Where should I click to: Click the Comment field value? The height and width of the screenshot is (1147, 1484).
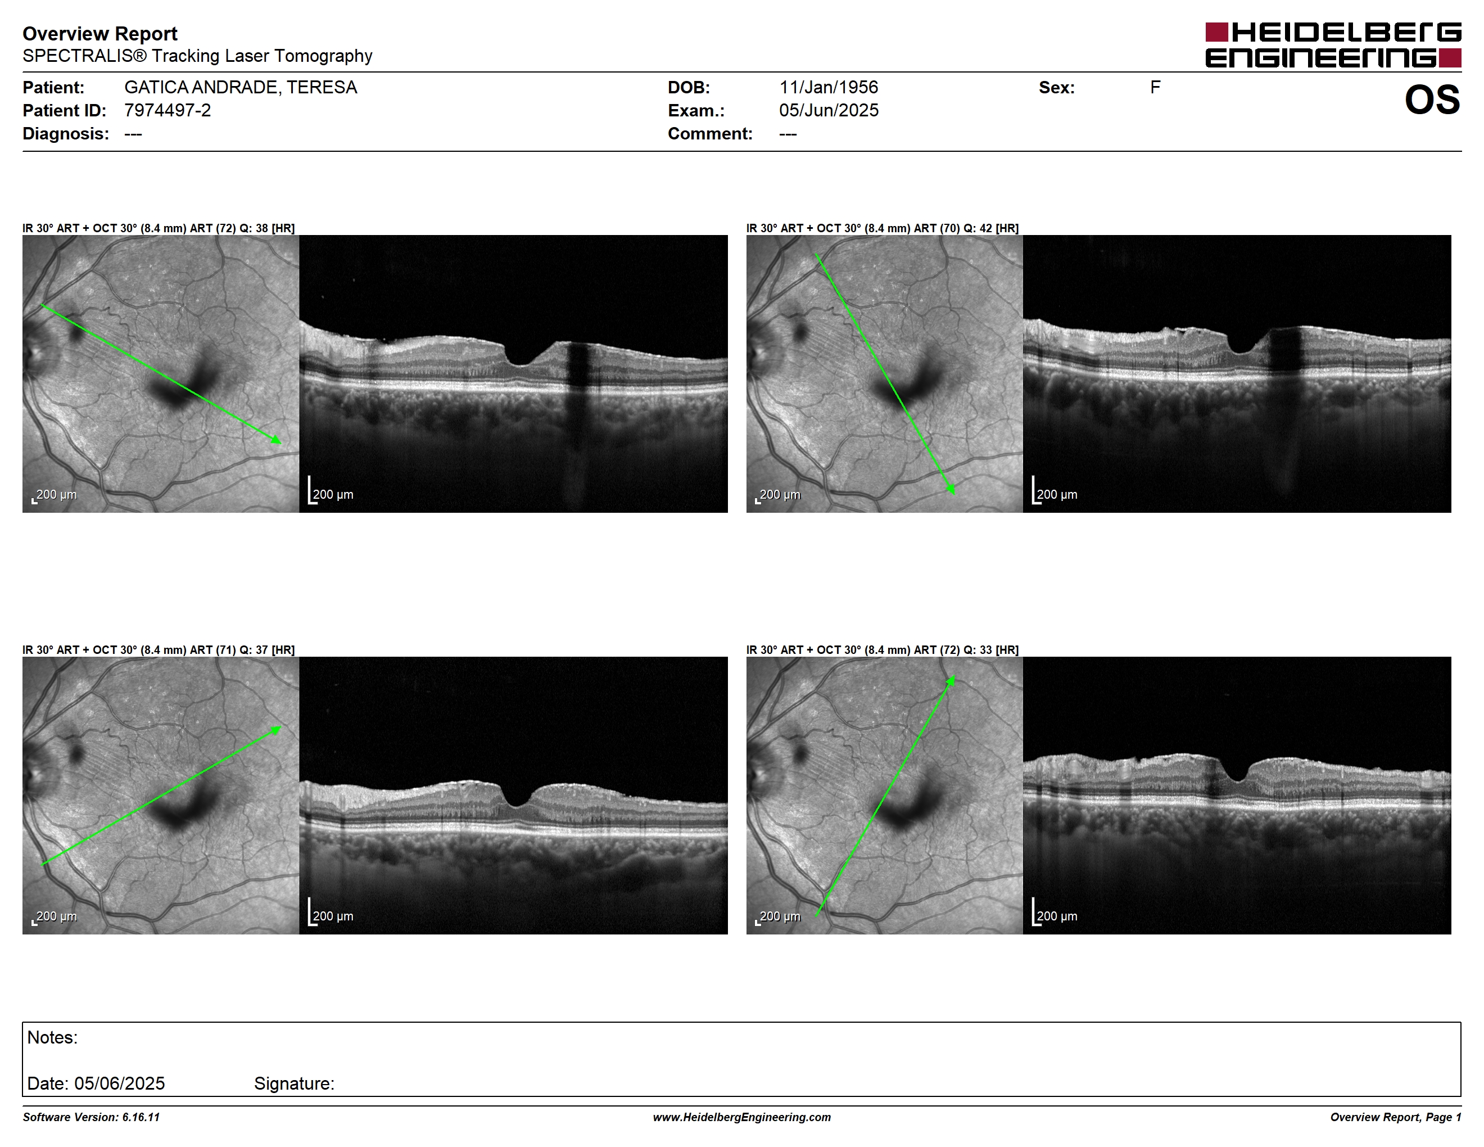(788, 134)
